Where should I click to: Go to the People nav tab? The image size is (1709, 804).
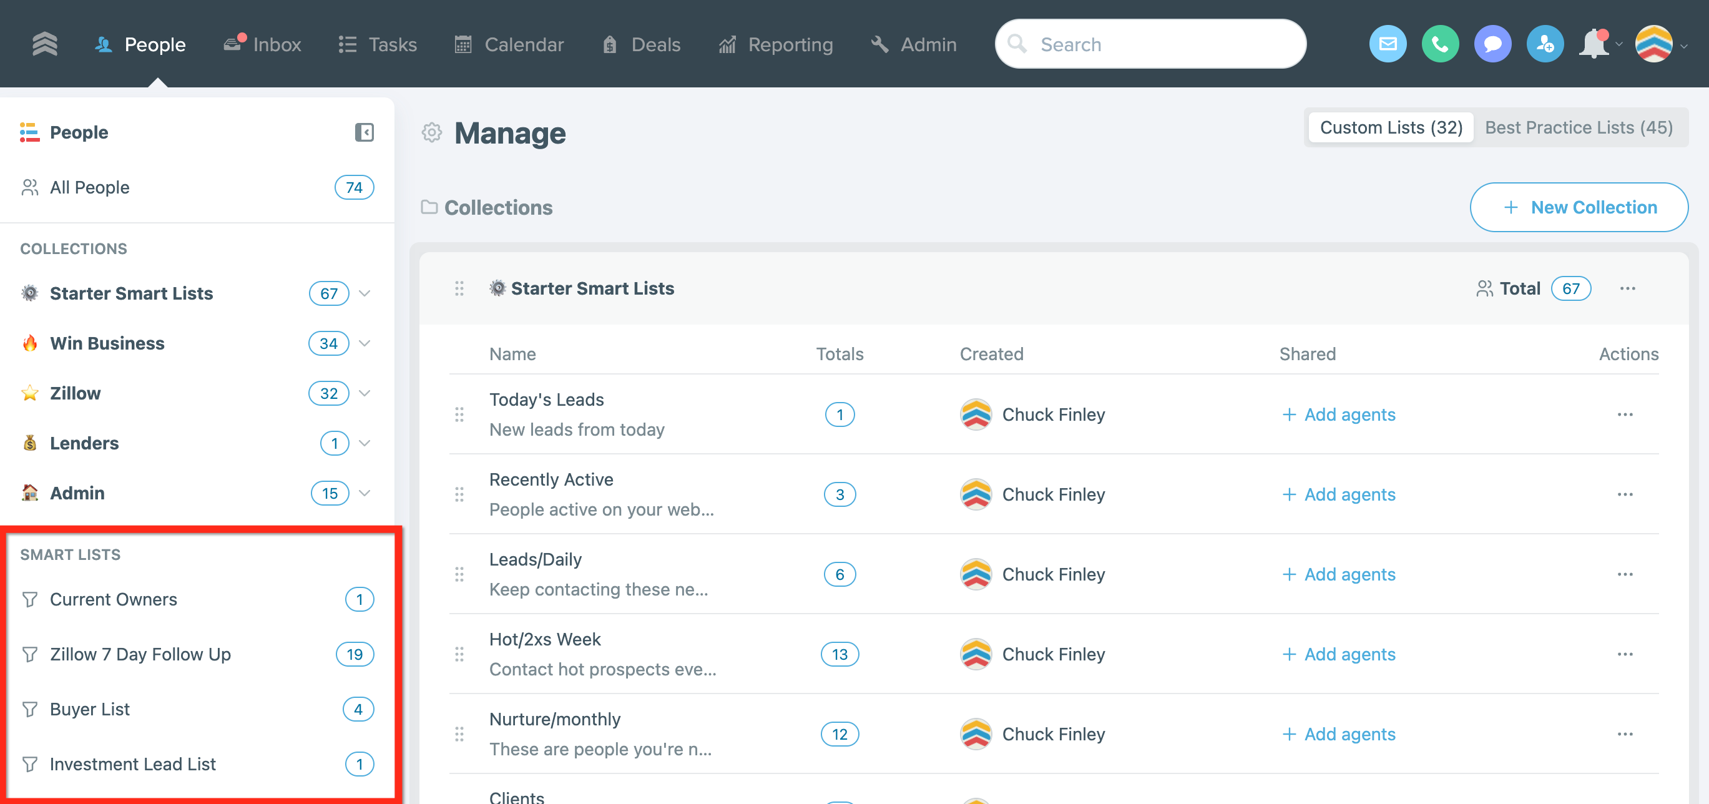[x=140, y=44]
